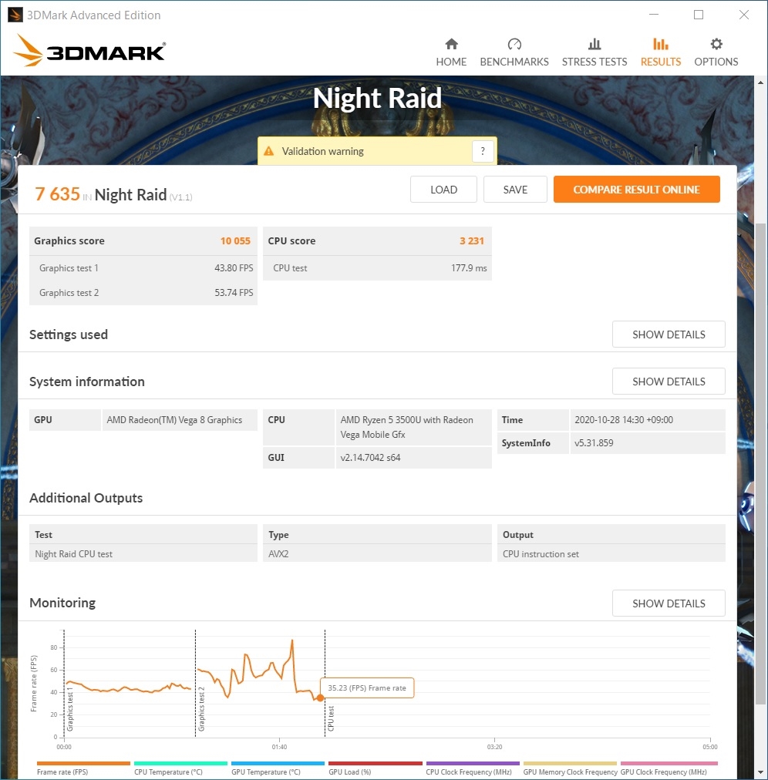Click the scrollbar down arrow

(760, 772)
